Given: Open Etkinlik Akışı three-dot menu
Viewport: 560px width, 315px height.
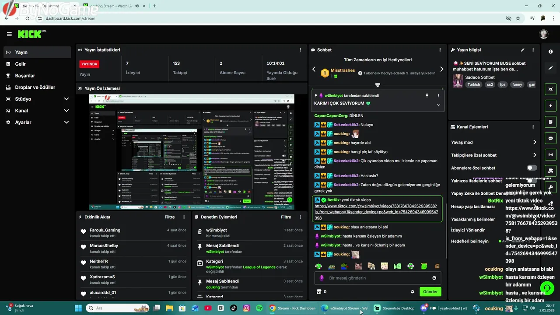Looking at the screenshot, I should (x=184, y=217).
